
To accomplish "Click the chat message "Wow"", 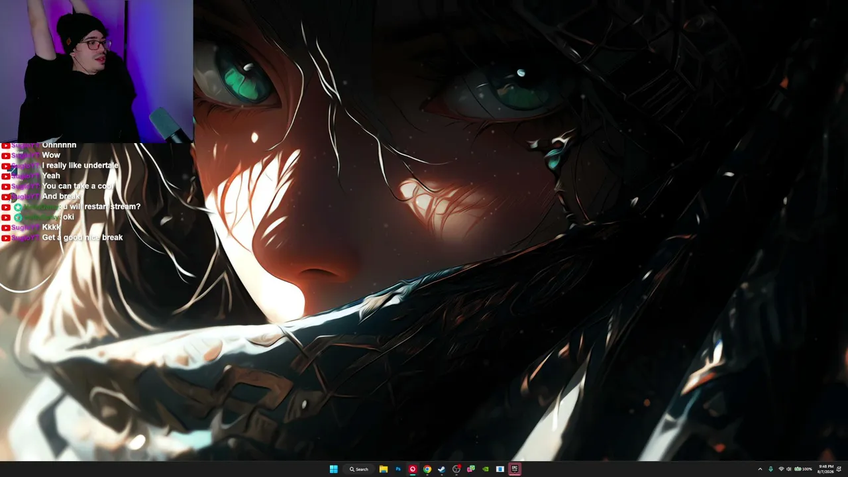I will (x=51, y=155).
